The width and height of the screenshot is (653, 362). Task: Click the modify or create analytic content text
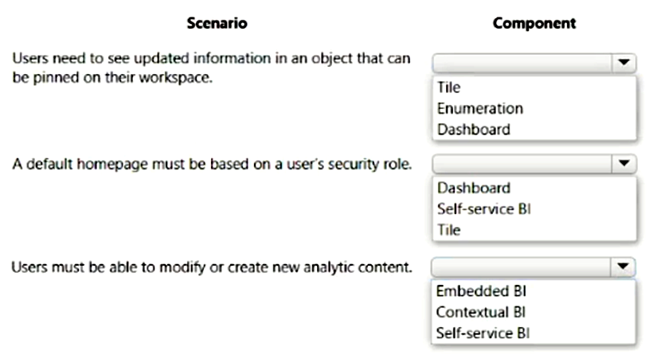212,266
